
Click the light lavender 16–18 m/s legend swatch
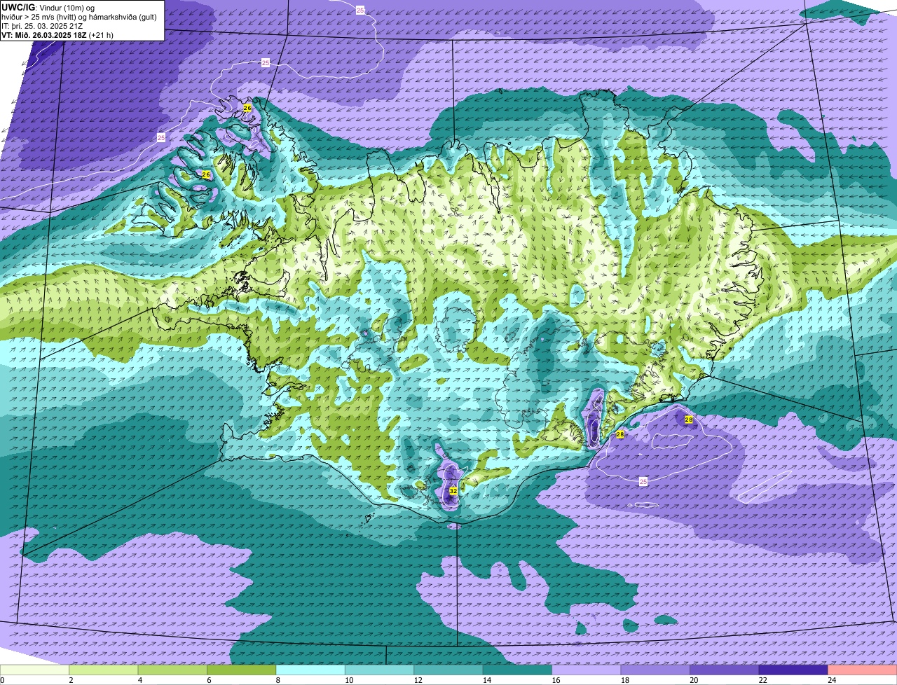coord(587,670)
